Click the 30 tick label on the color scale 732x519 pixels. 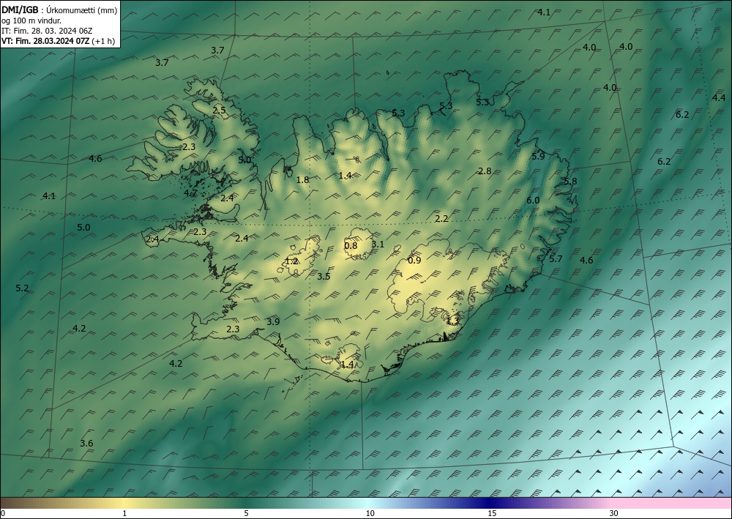(x=614, y=513)
